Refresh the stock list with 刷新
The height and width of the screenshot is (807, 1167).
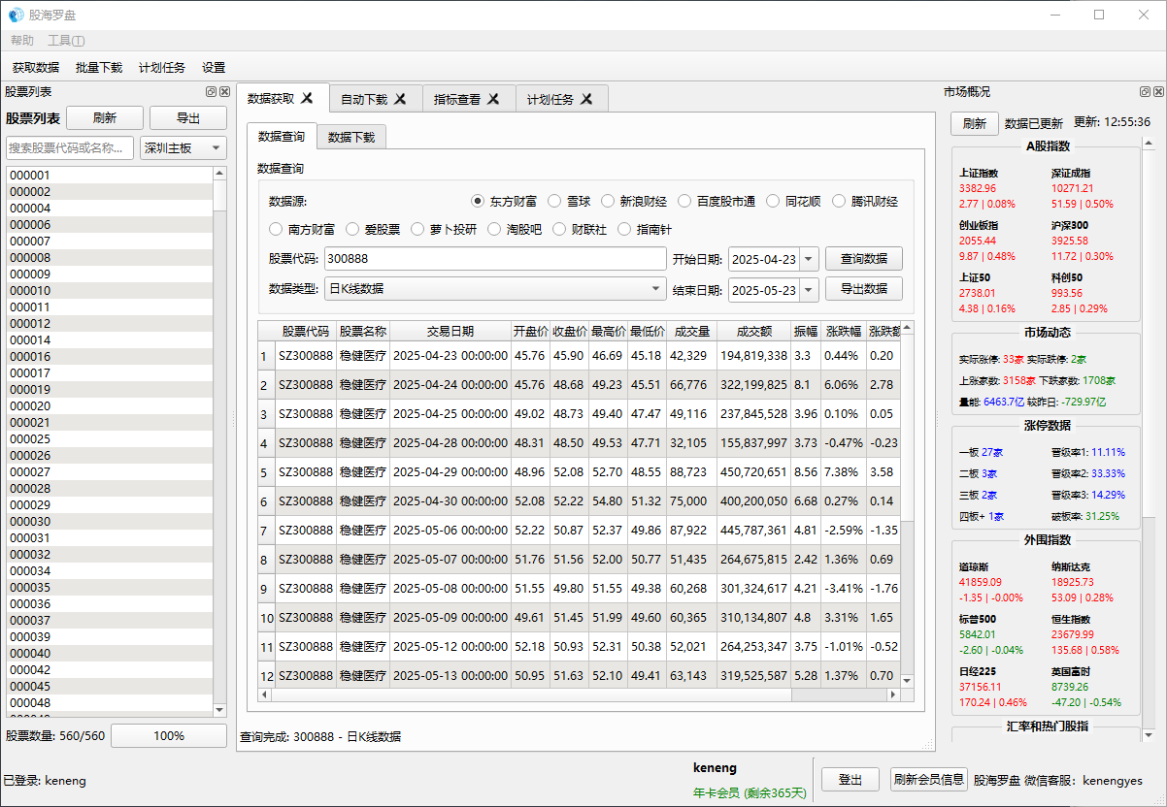tap(105, 118)
